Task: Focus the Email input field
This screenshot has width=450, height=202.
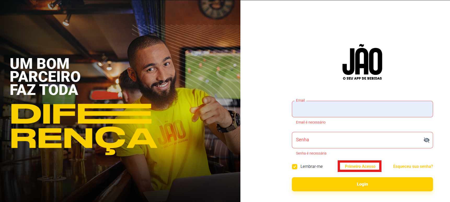Action: pyautogui.click(x=362, y=109)
